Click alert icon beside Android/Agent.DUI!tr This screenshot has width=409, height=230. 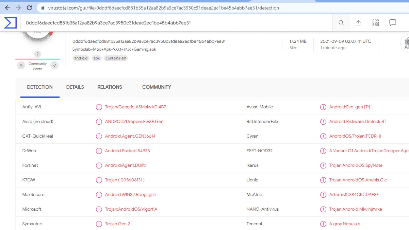tap(99, 165)
